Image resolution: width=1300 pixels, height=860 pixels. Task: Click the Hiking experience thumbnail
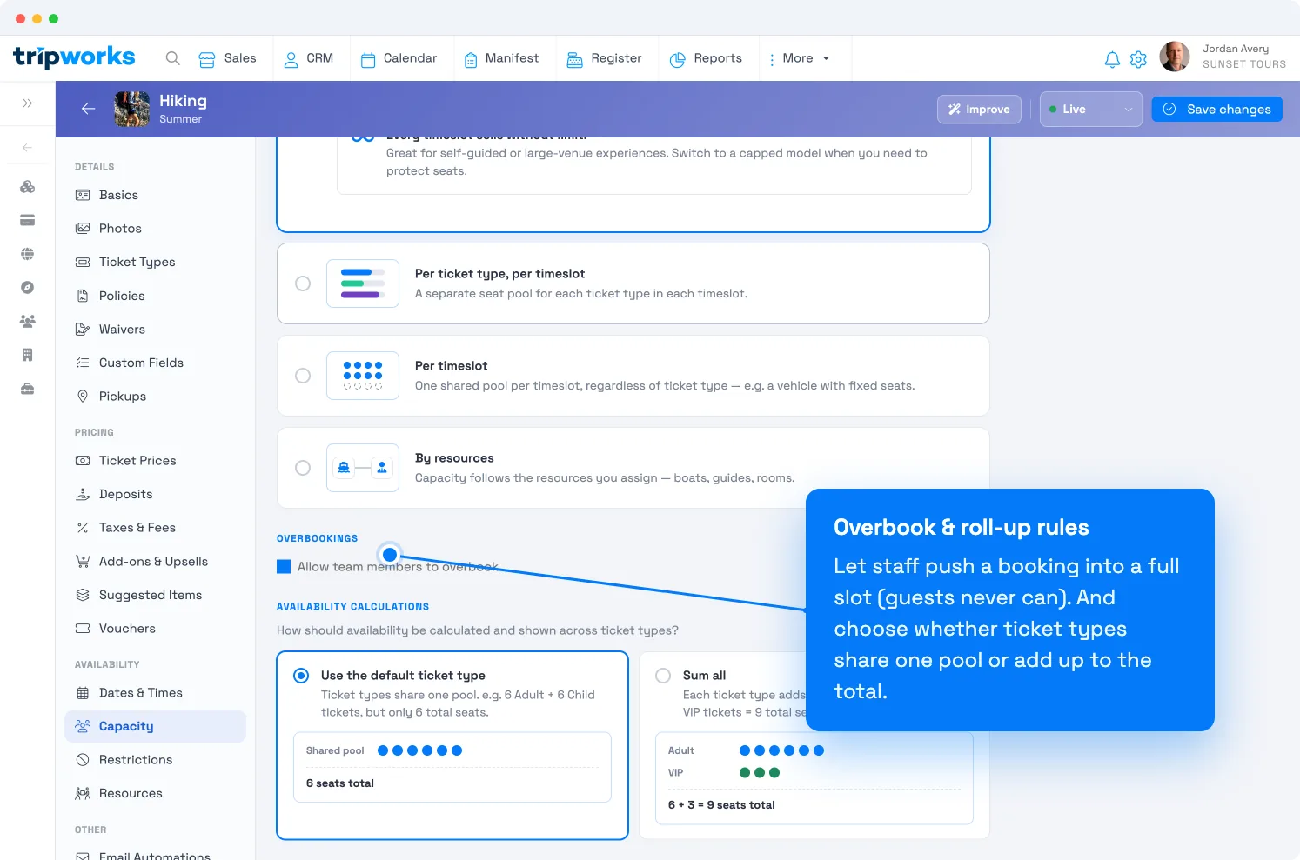tap(131, 109)
